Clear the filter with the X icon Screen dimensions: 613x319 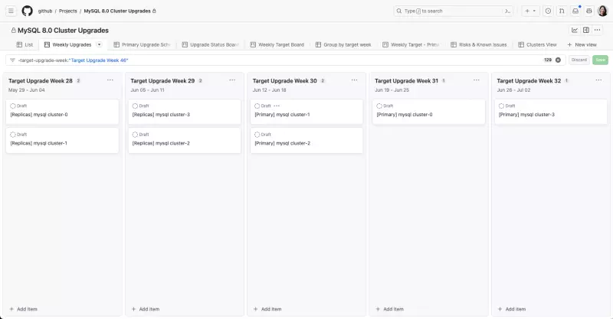(559, 60)
